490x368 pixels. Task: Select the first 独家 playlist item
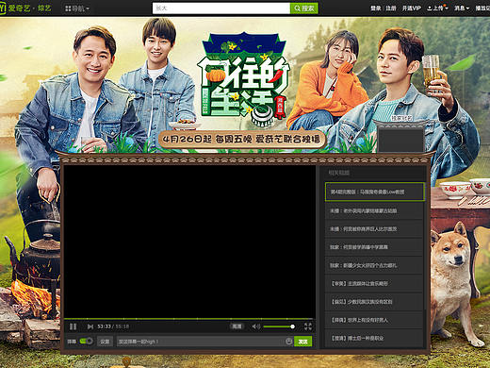(374, 247)
